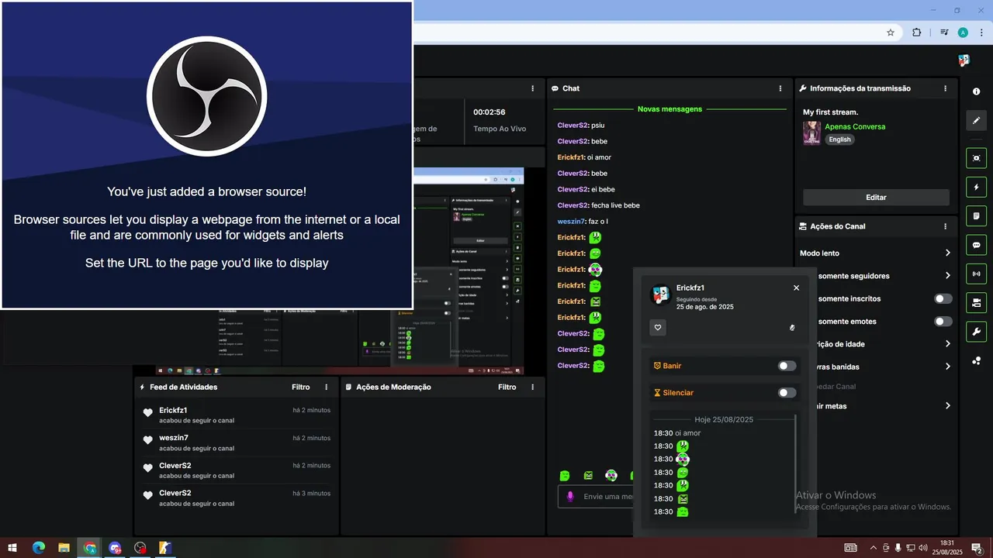Close the Erickfz1 user card
The width and height of the screenshot is (993, 558).
point(796,288)
